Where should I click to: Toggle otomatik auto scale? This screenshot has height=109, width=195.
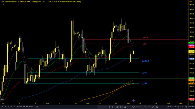[191, 107]
